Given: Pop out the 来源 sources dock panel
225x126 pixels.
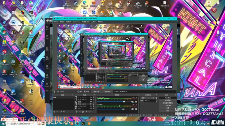Looking at the screenshot, I should [95, 95].
